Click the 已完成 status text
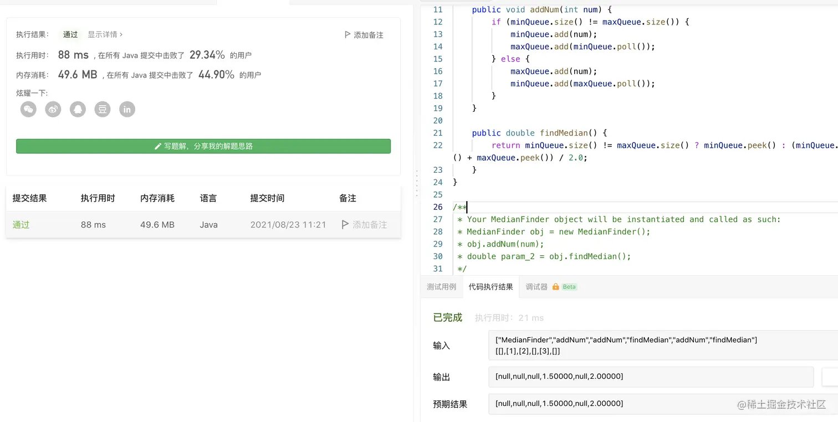Image resolution: width=838 pixels, height=422 pixels. pos(447,317)
